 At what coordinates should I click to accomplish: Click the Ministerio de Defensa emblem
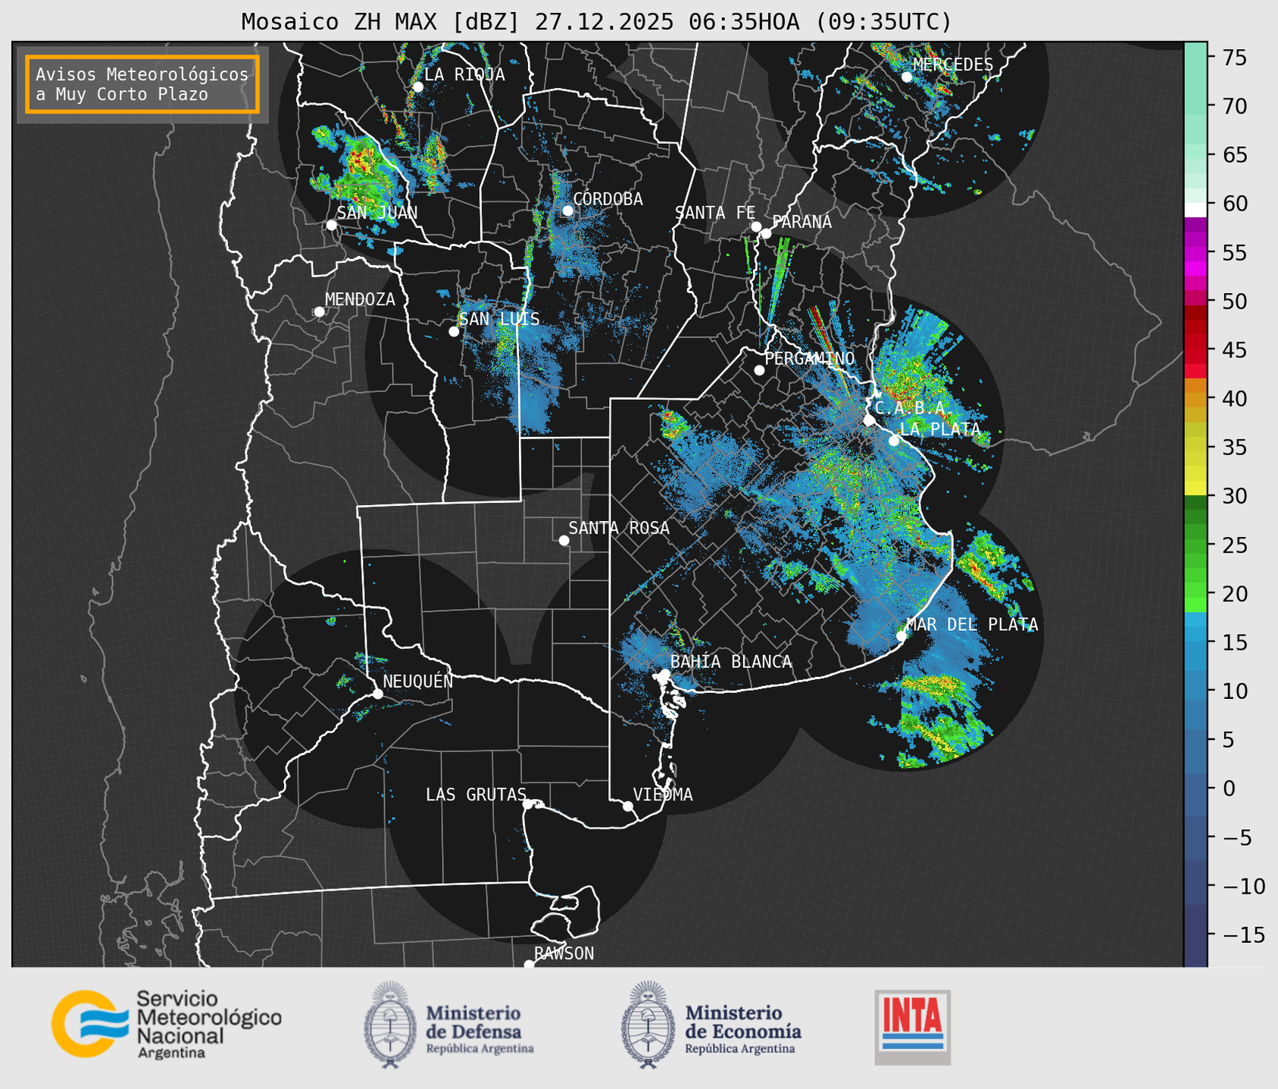389,1025
